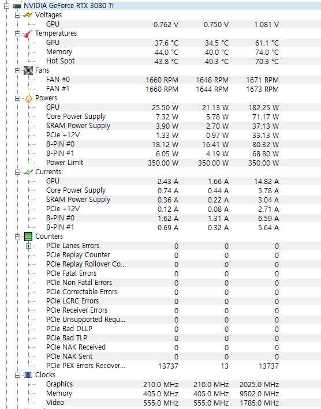Select 8-PIN #0 row under Currents
Image resolution: width=321 pixels, height=409 pixels.
coord(183,218)
